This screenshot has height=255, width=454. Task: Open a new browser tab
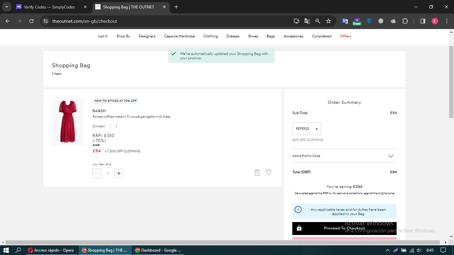(x=176, y=7)
